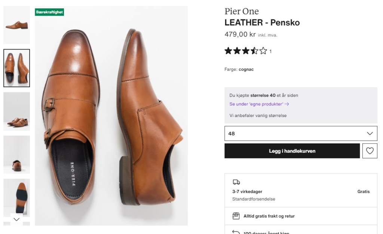The image size is (383, 234).
Task: Select the back view shoe thumbnail
Action: pyautogui.click(x=16, y=155)
